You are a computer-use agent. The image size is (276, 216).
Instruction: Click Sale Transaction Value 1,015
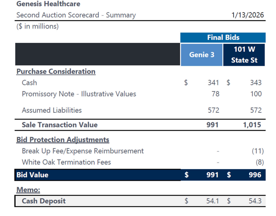tap(252, 125)
